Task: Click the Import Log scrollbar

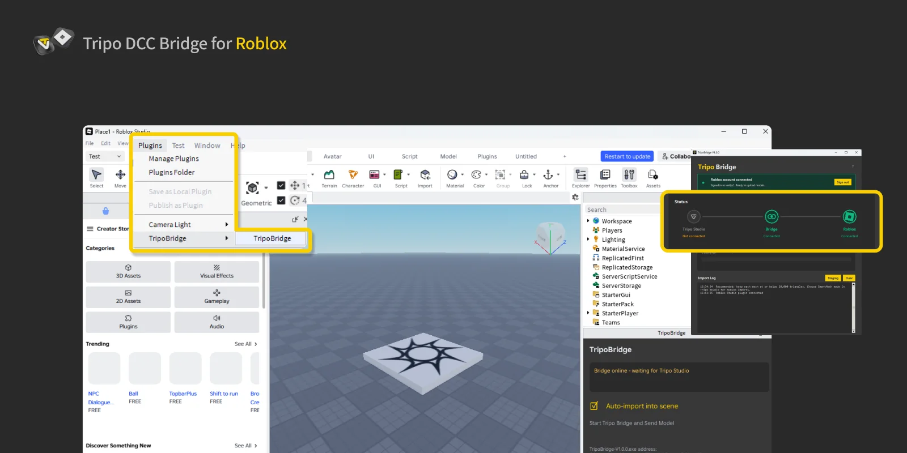Action: point(853,307)
